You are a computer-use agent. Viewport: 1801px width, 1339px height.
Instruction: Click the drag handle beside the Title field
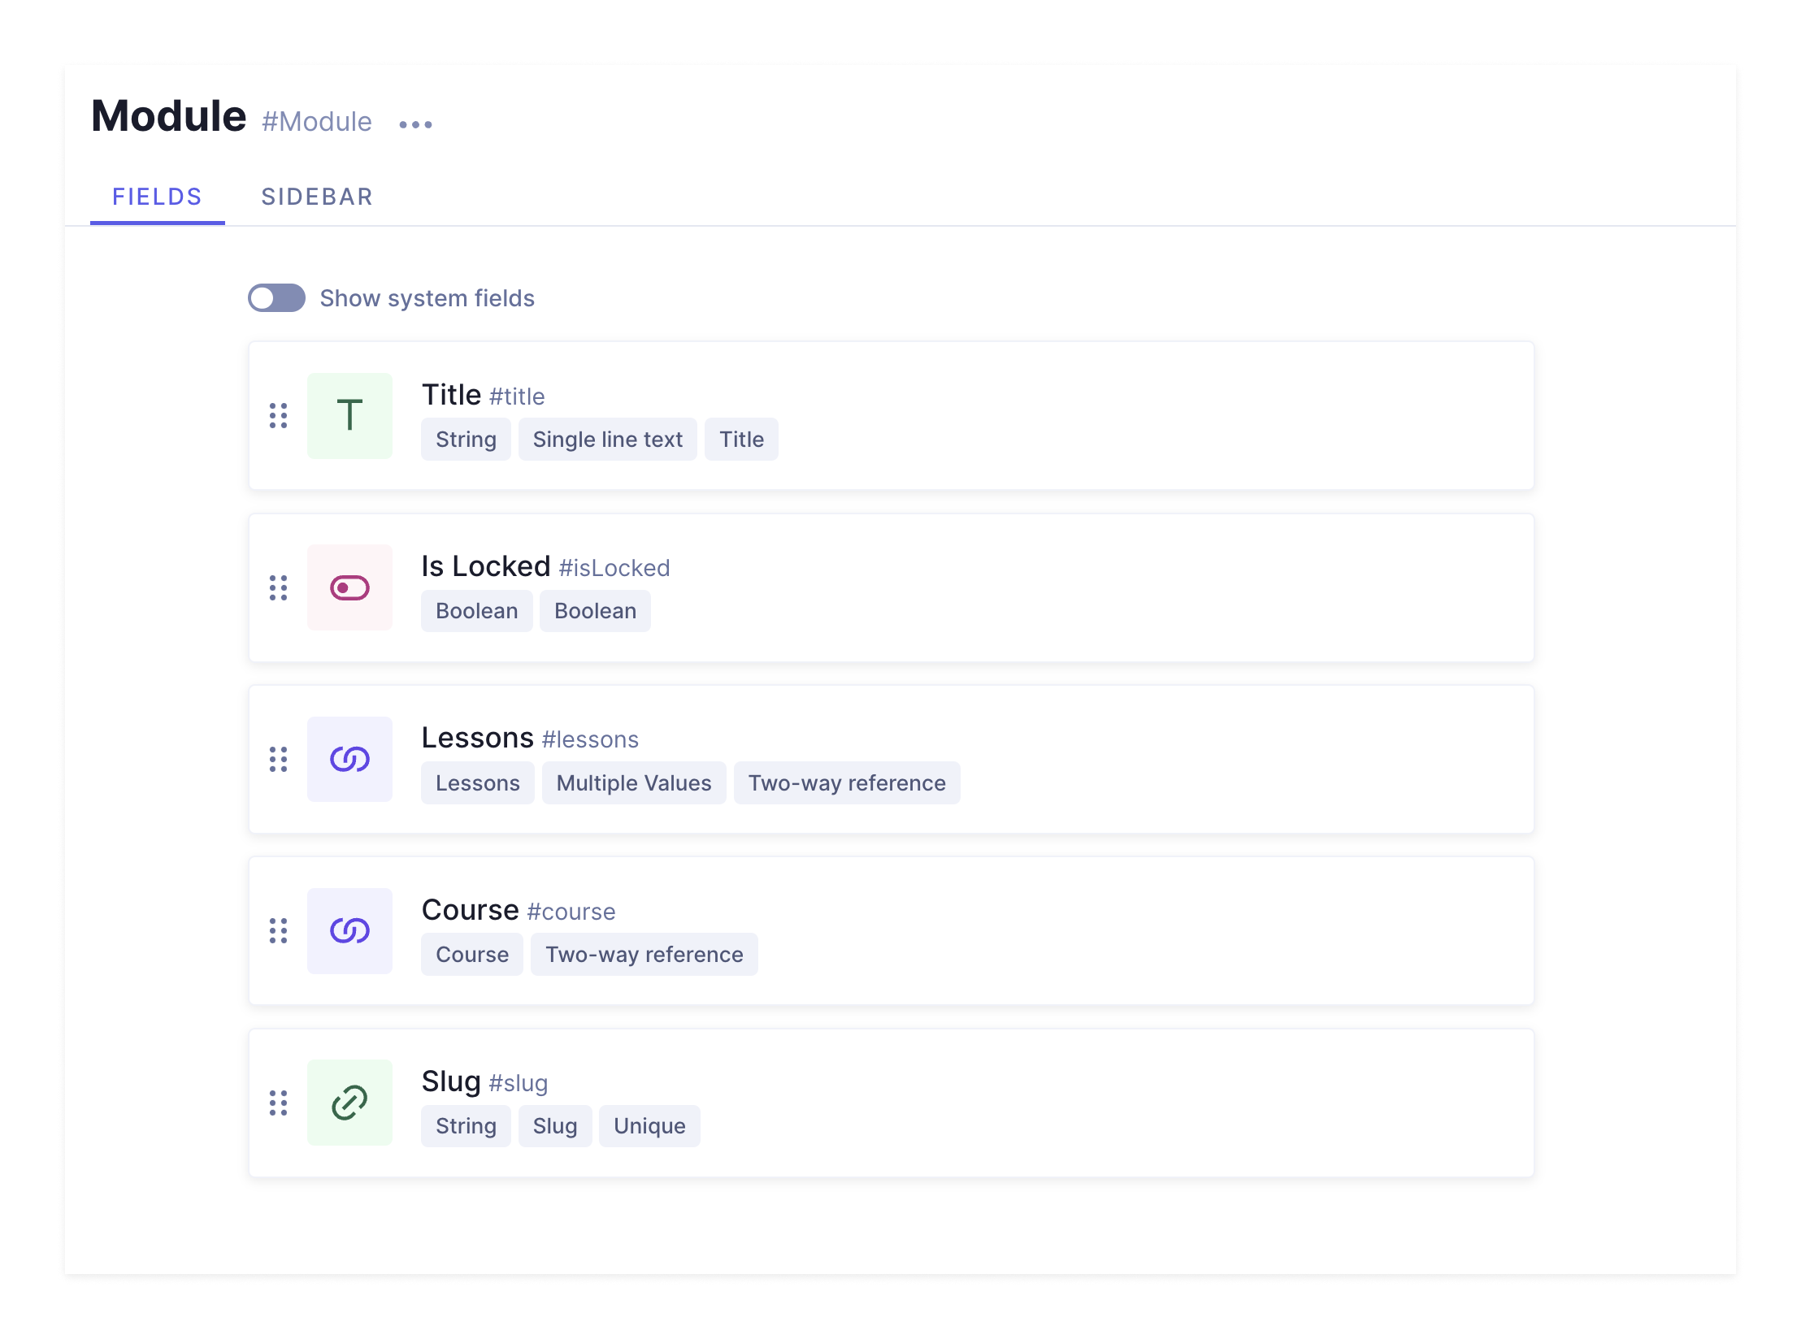click(279, 415)
